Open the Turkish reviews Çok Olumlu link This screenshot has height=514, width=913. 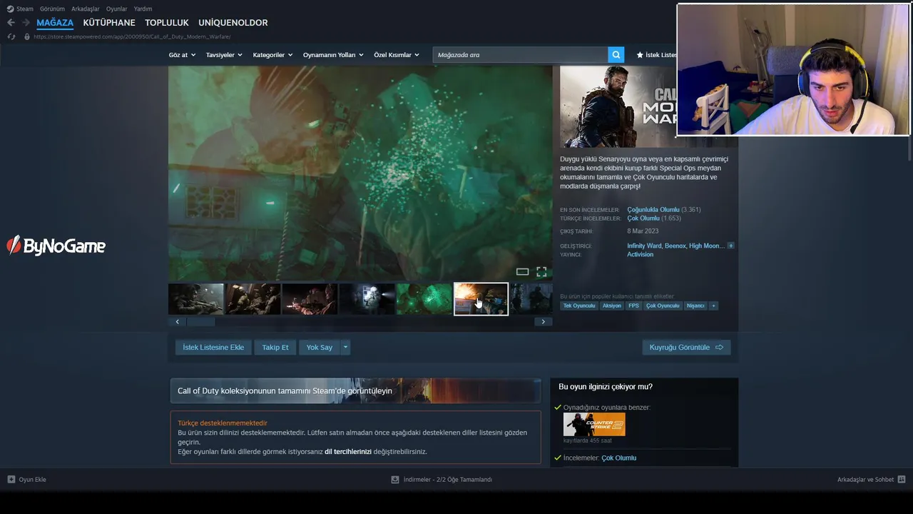pos(643,218)
